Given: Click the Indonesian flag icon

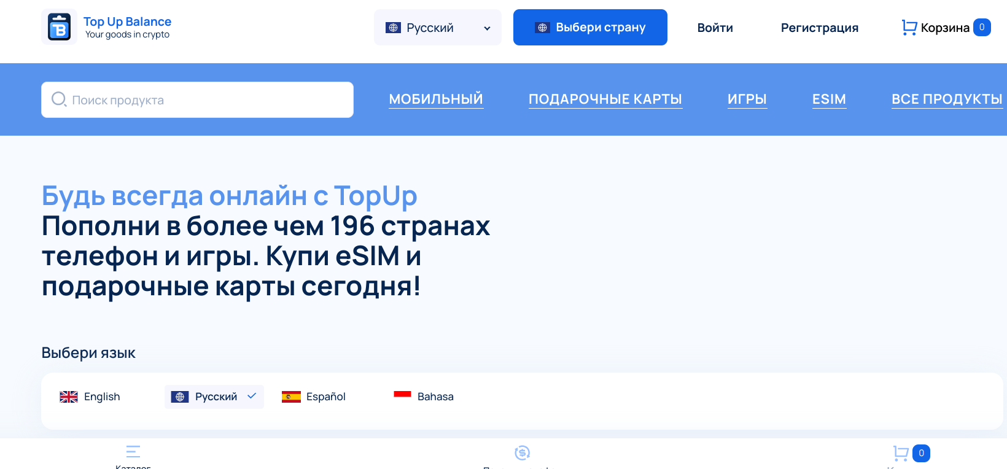Looking at the screenshot, I should pyautogui.click(x=402, y=397).
